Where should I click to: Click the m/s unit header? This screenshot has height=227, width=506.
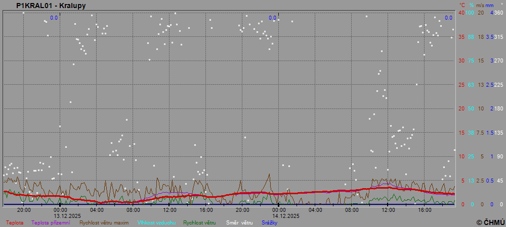pyautogui.click(x=480, y=5)
